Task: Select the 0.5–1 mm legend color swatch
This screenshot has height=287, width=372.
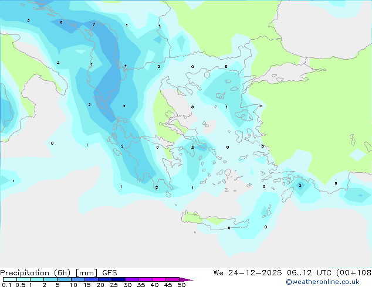Action: pyautogui.click(x=23, y=279)
